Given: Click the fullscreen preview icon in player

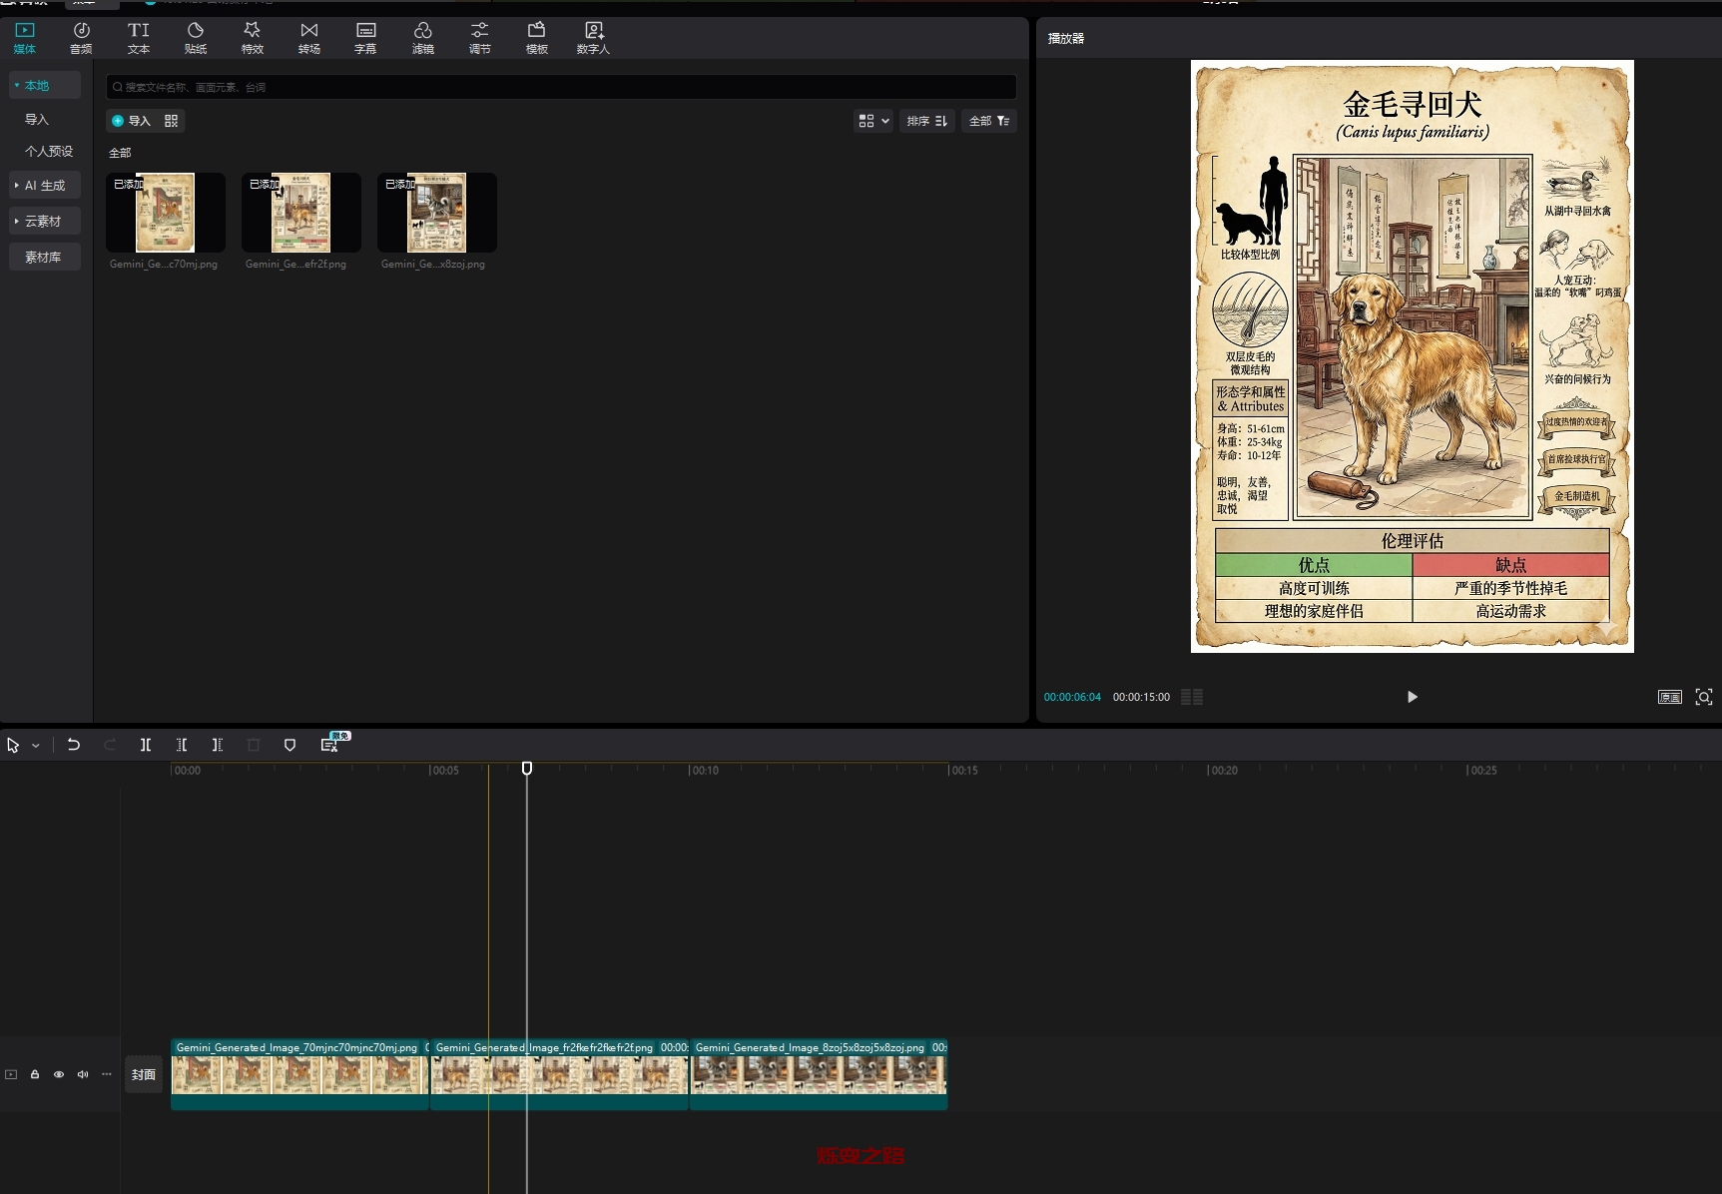Looking at the screenshot, I should pyautogui.click(x=1704, y=697).
